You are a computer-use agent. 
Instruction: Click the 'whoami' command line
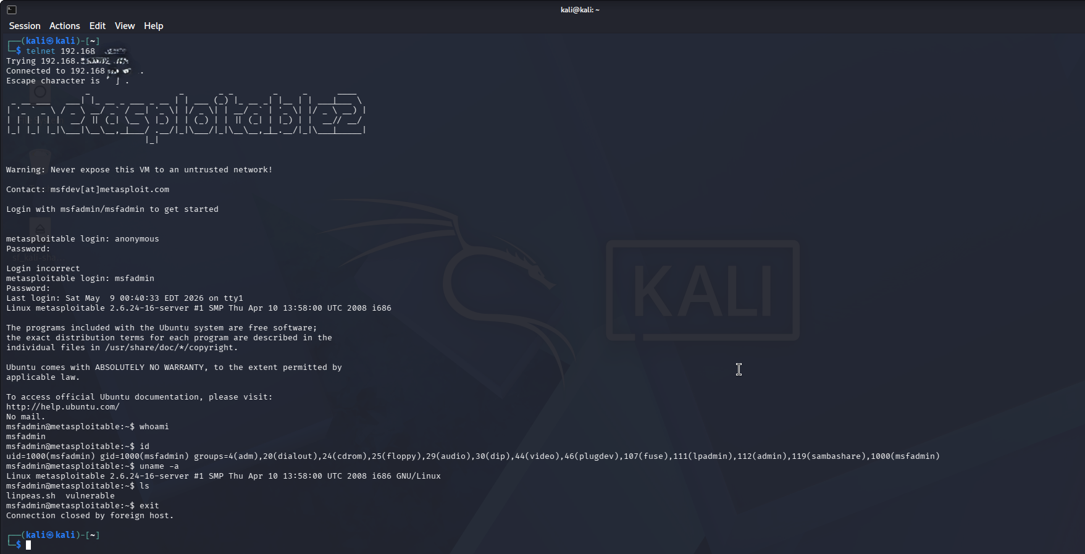point(88,427)
